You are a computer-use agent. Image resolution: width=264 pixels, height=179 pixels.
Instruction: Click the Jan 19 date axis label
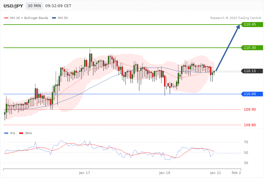(x=165, y=173)
